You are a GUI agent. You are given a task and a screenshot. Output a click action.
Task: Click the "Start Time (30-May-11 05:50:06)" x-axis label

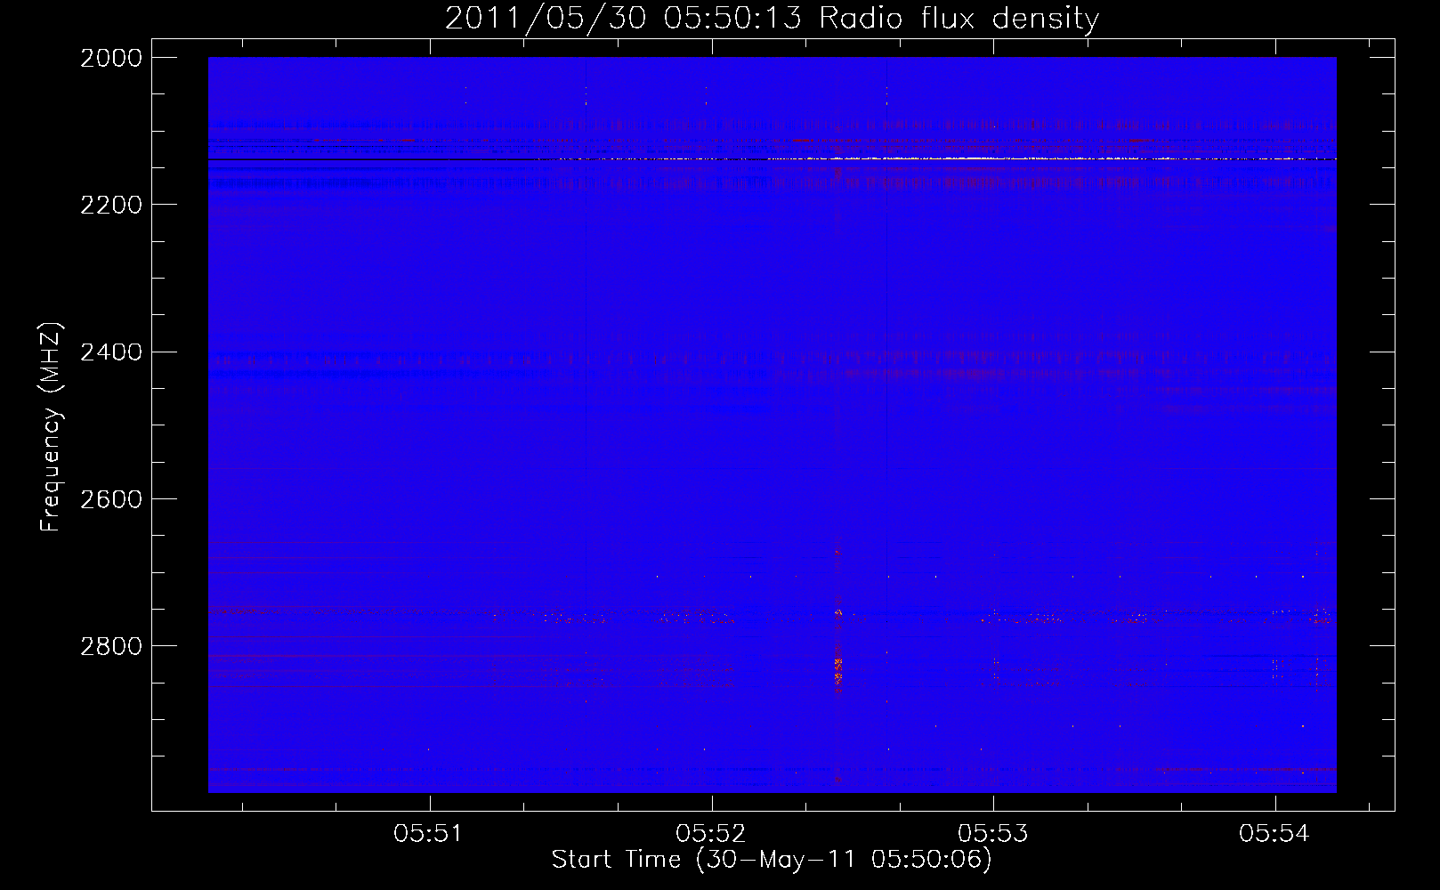pyautogui.click(x=772, y=860)
